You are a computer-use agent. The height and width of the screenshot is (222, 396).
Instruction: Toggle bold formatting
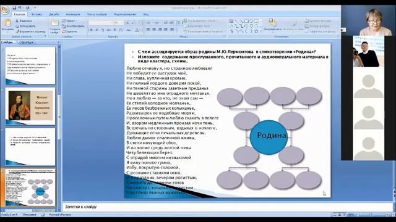[91, 30]
